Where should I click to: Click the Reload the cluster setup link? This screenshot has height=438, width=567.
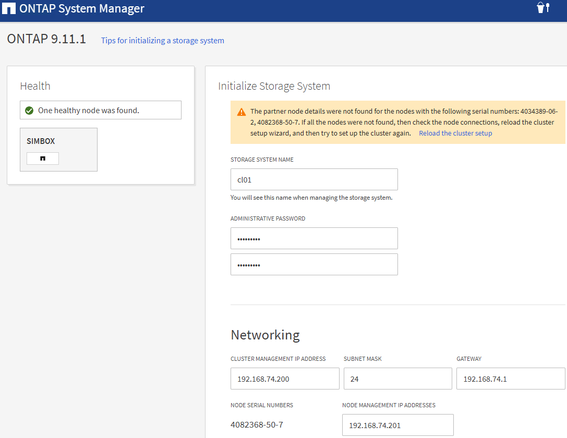click(455, 133)
